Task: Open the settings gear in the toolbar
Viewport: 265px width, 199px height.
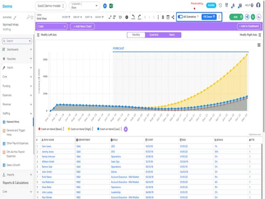Action: click(x=127, y=17)
